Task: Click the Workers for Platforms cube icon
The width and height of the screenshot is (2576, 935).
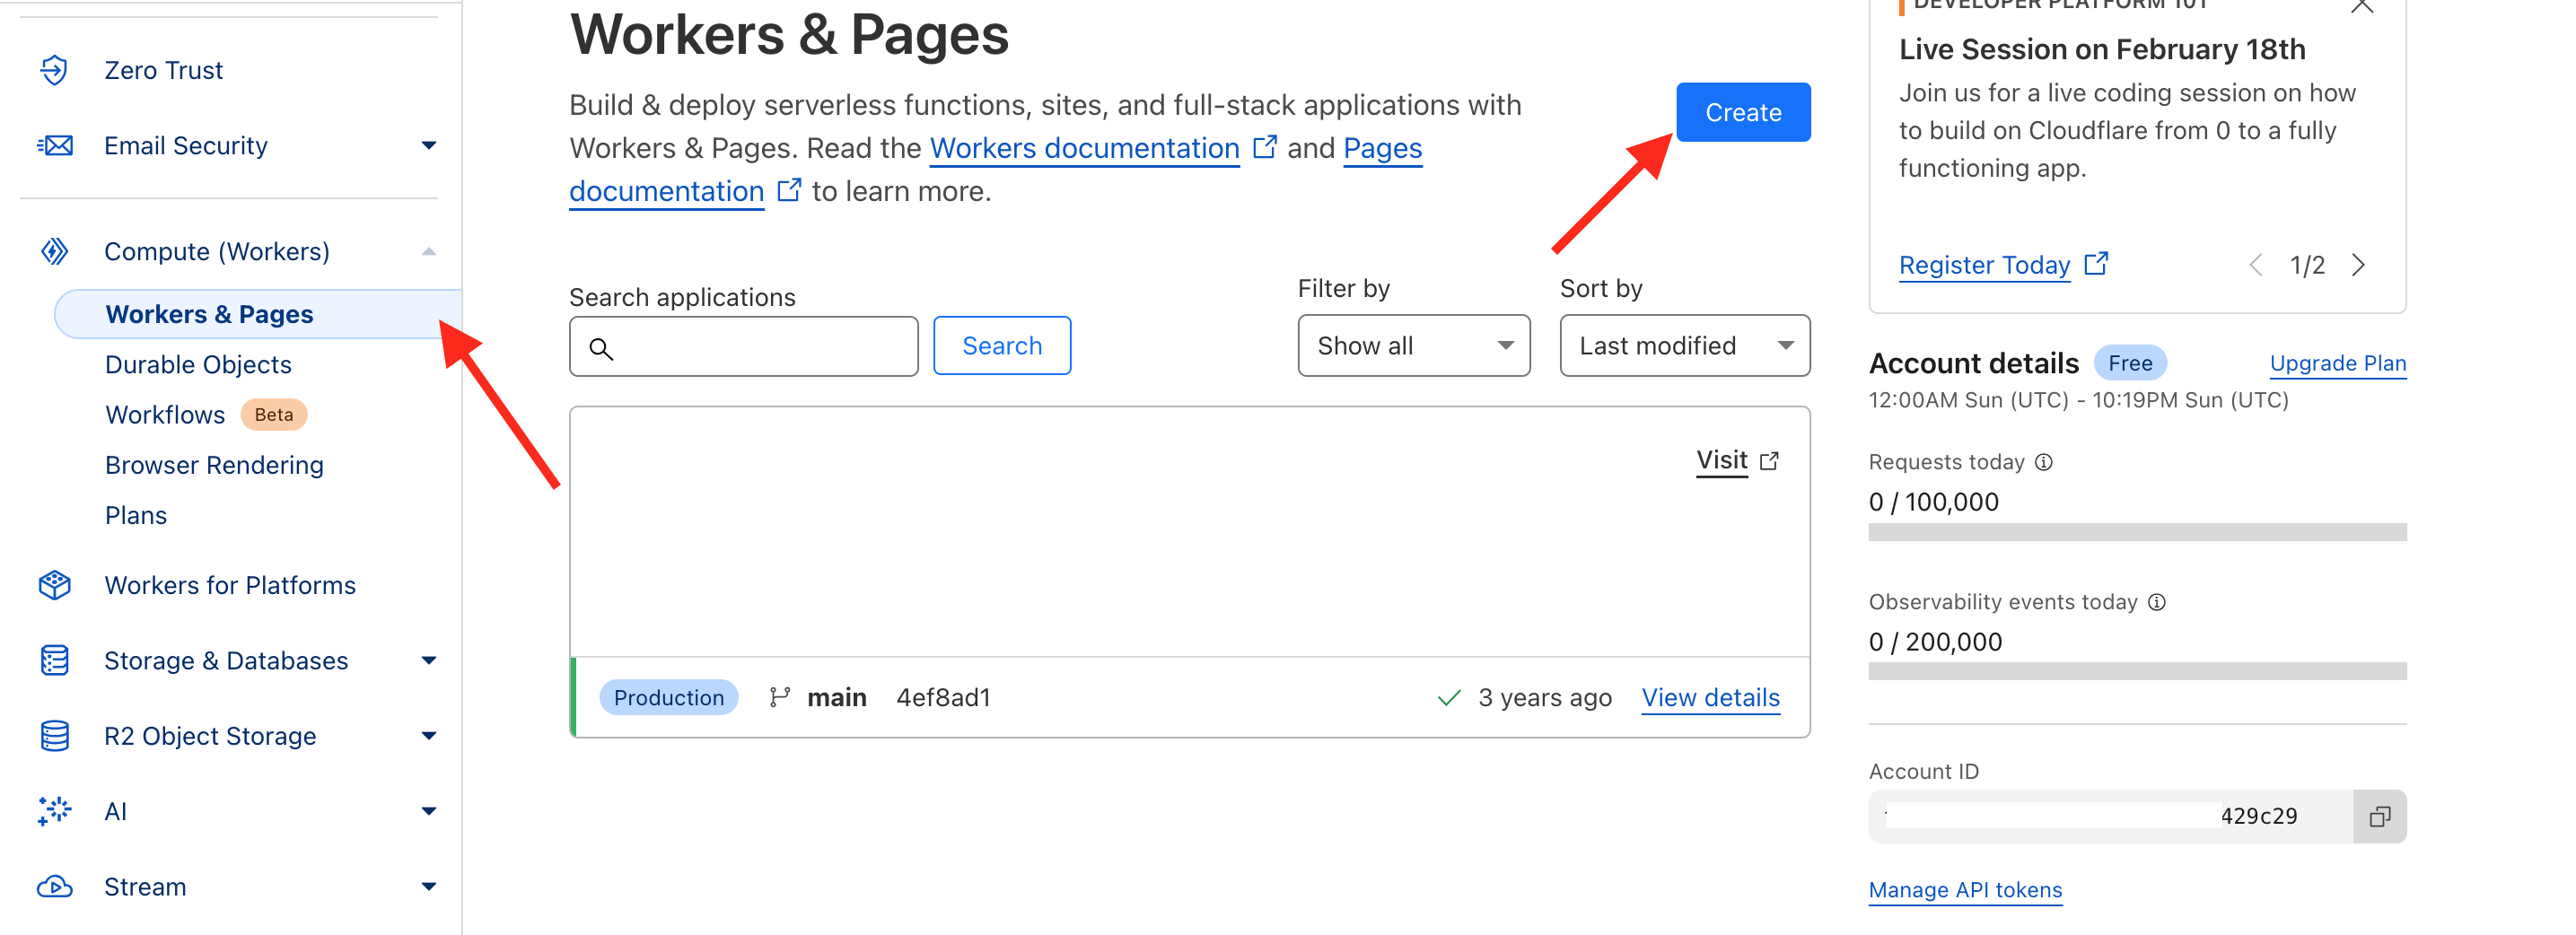Action: coord(54,585)
